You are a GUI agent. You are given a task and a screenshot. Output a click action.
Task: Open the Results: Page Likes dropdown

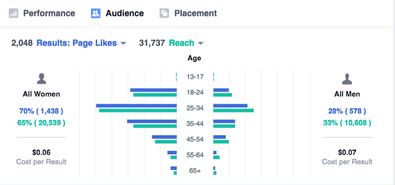(x=81, y=43)
